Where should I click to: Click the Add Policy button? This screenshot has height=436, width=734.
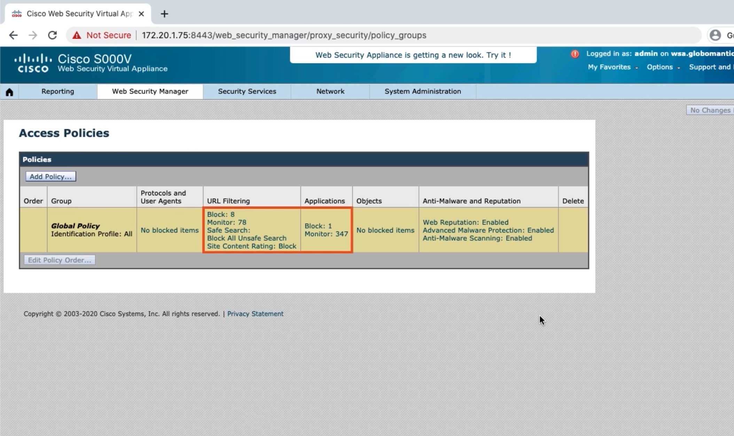coord(50,177)
